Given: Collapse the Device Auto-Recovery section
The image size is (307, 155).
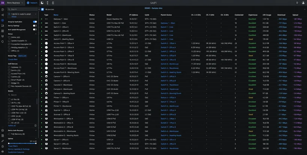Looking at the screenshot, I should (x=36, y=130).
